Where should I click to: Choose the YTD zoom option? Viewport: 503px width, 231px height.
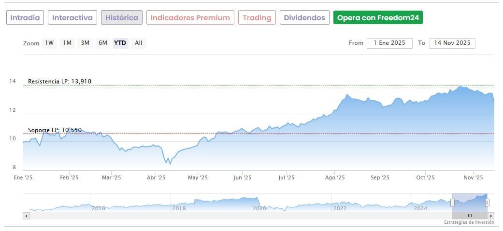(x=120, y=43)
